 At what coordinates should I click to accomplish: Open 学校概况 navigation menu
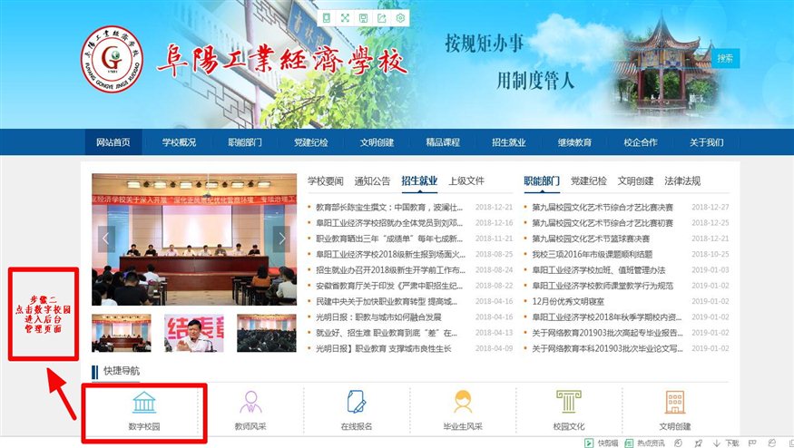coord(179,142)
